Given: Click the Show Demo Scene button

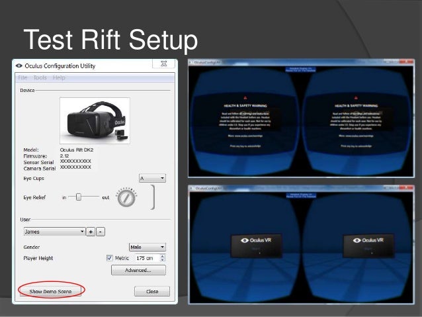Looking at the screenshot, I should (50, 291).
